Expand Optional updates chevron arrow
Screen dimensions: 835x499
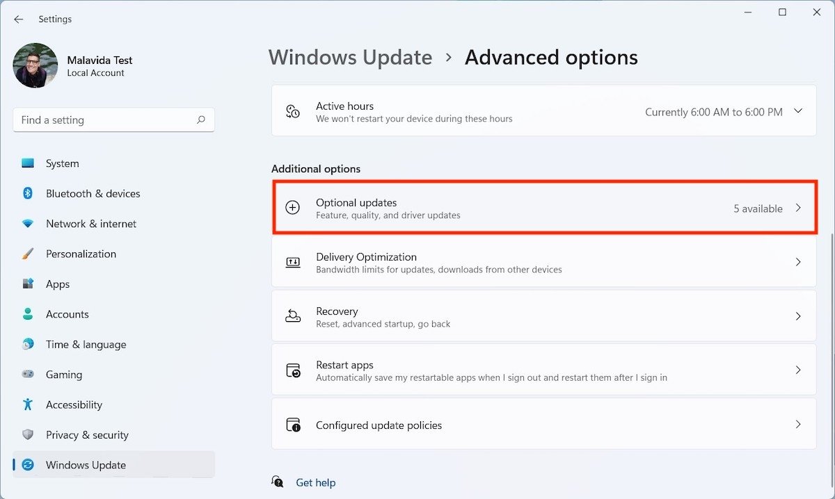click(x=798, y=208)
